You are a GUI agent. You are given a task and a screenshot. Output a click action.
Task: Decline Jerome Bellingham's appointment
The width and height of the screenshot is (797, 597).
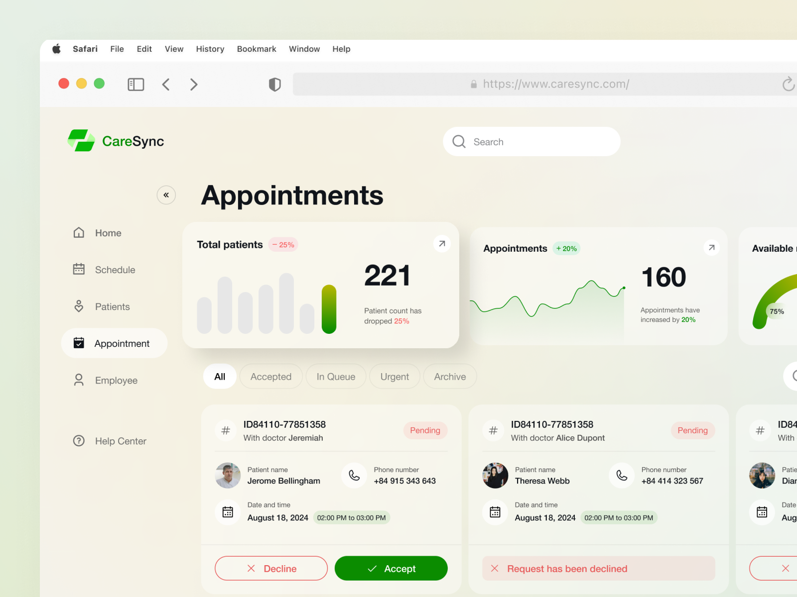(x=270, y=568)
